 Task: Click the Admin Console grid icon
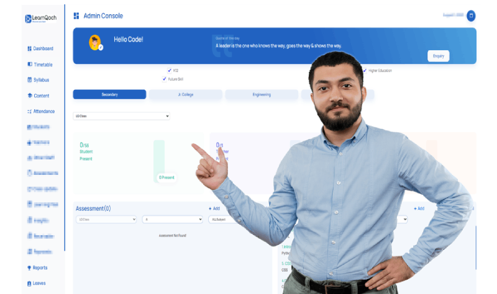76,16
